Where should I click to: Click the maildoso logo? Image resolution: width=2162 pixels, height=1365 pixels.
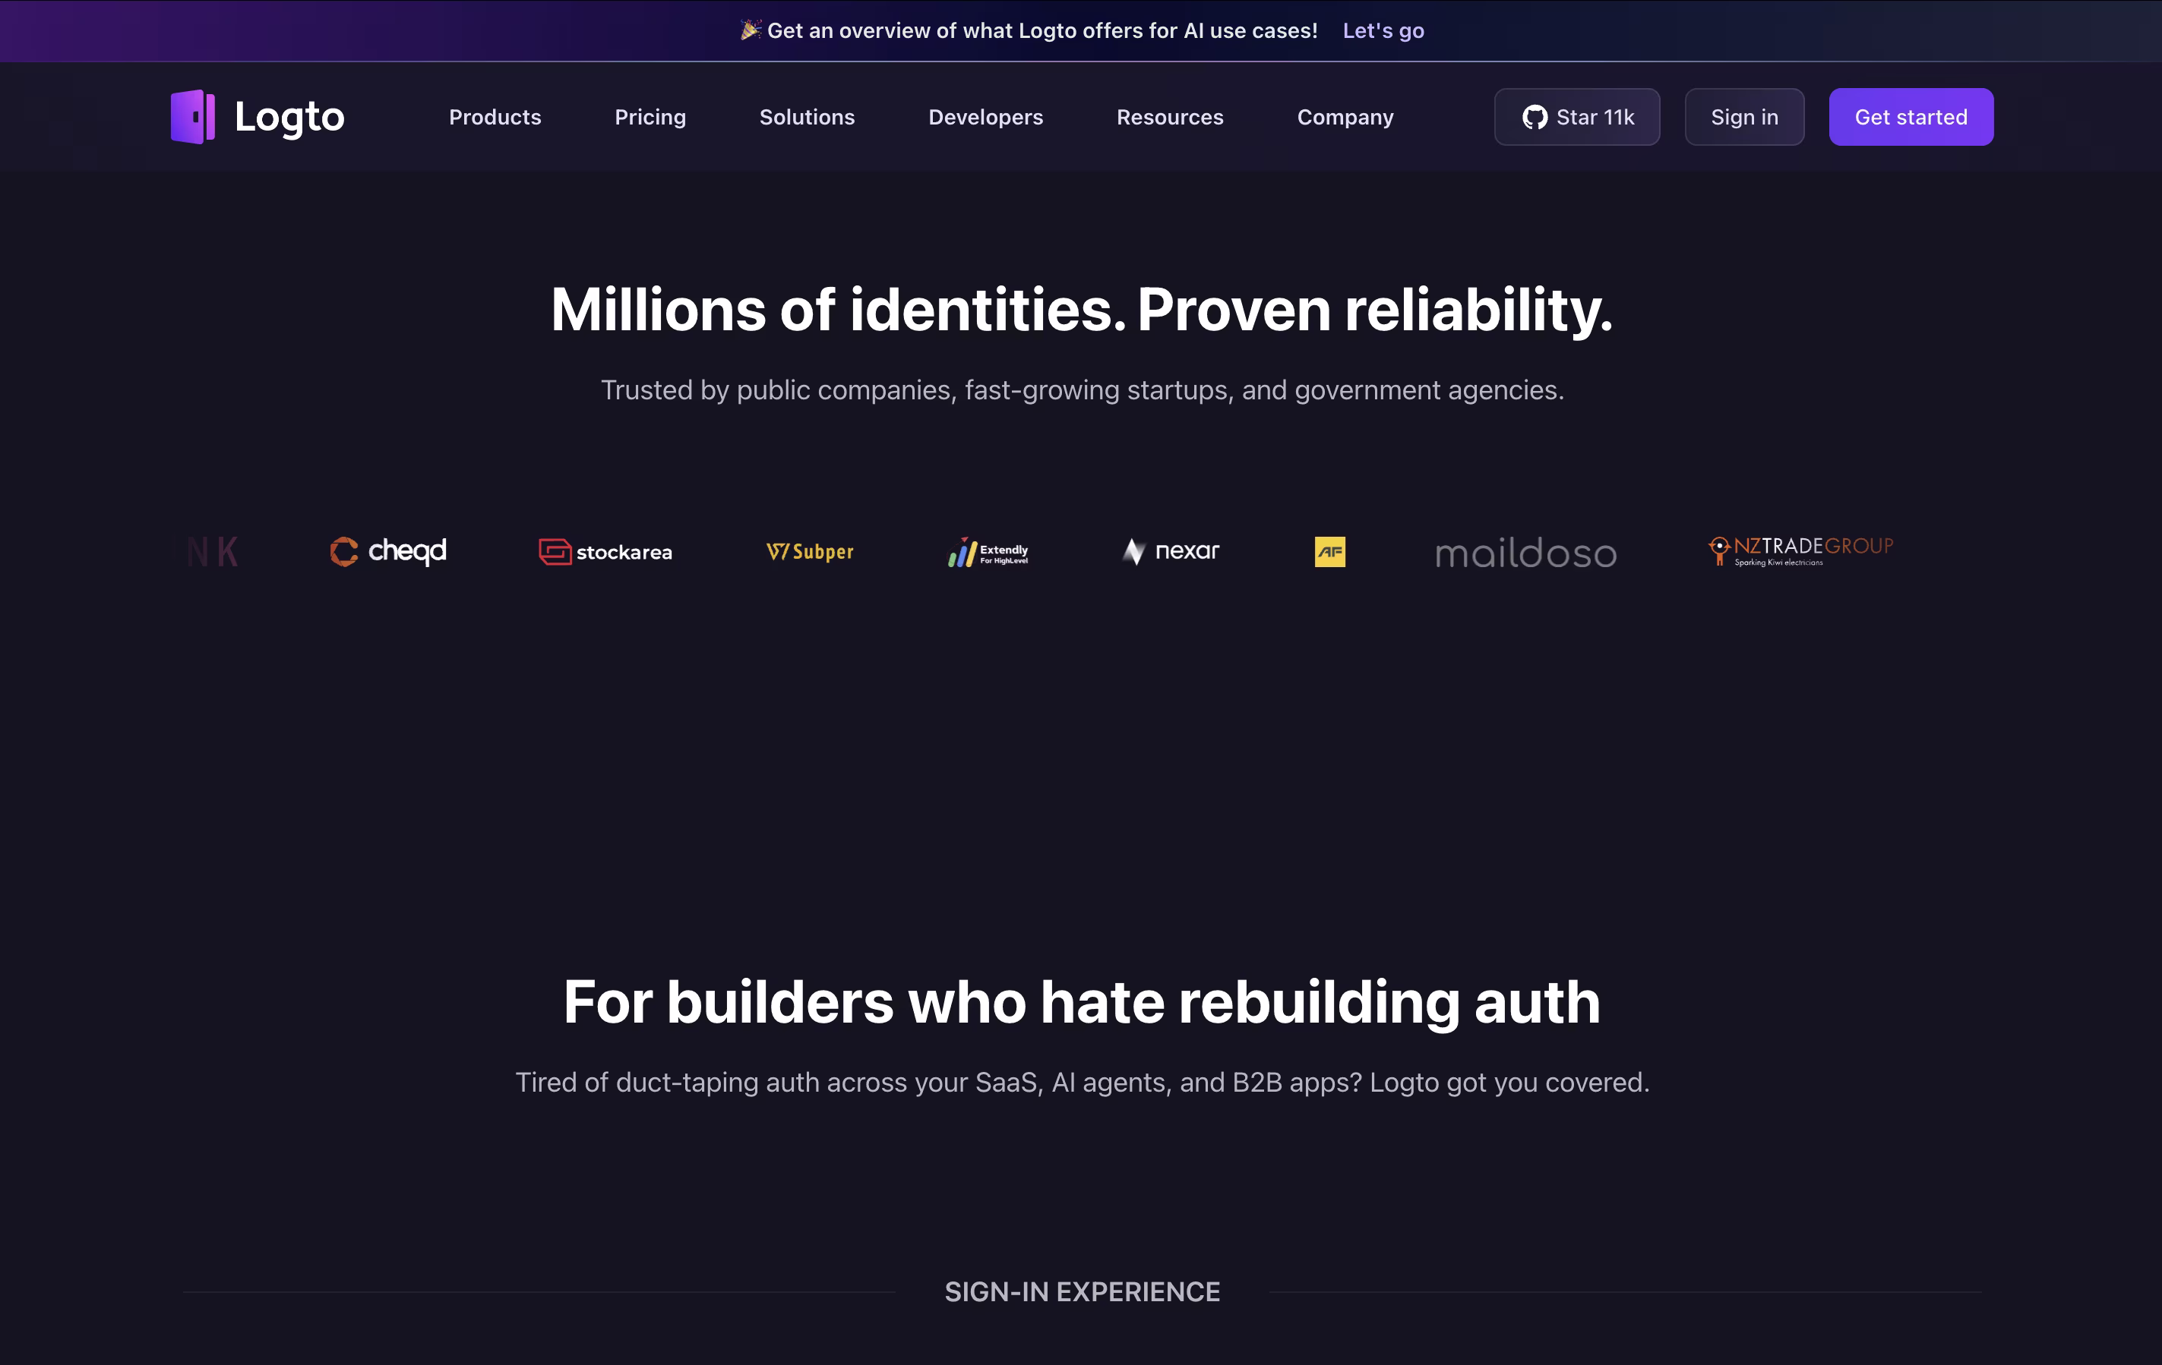coord(1525,553)
